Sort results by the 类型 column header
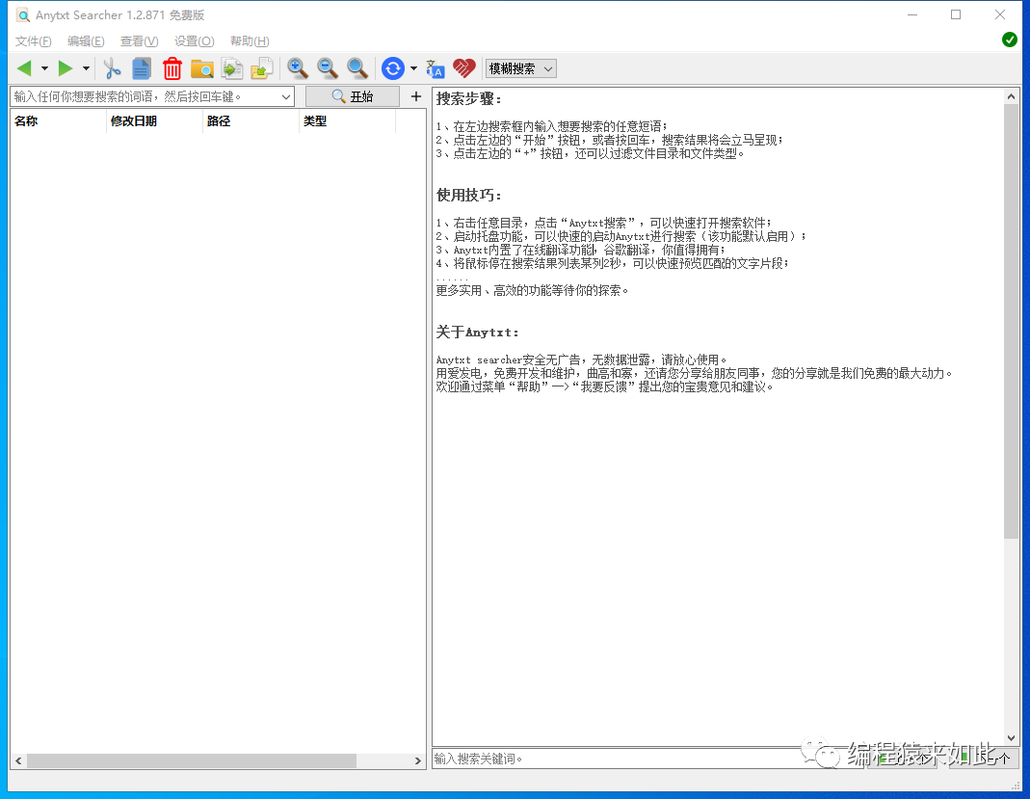Image resolution: width=1030 pixels, height=799 pixels. (x=347, y=120)
